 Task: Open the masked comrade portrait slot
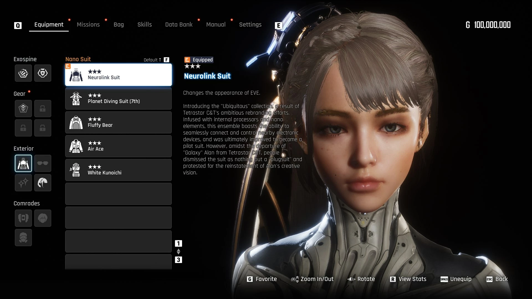23,238
